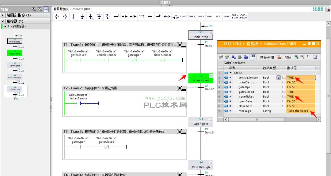Insert close branch upward arrow
The width and height of the screenshot is (331, 176).
(x=158, y=17)
